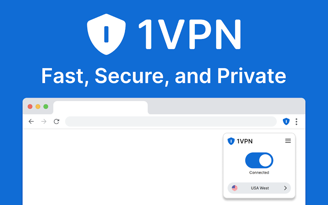Click the browser forward arrow
This screenshot has width=328, height=205.
coord(44,121)
